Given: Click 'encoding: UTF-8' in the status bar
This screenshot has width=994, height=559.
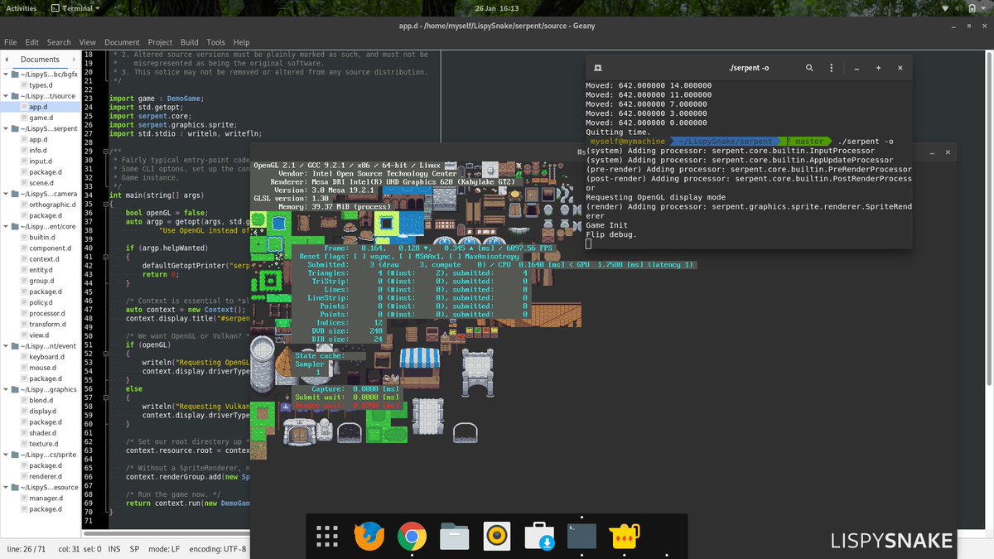Looking at the screenshot, I should point(218,549).
